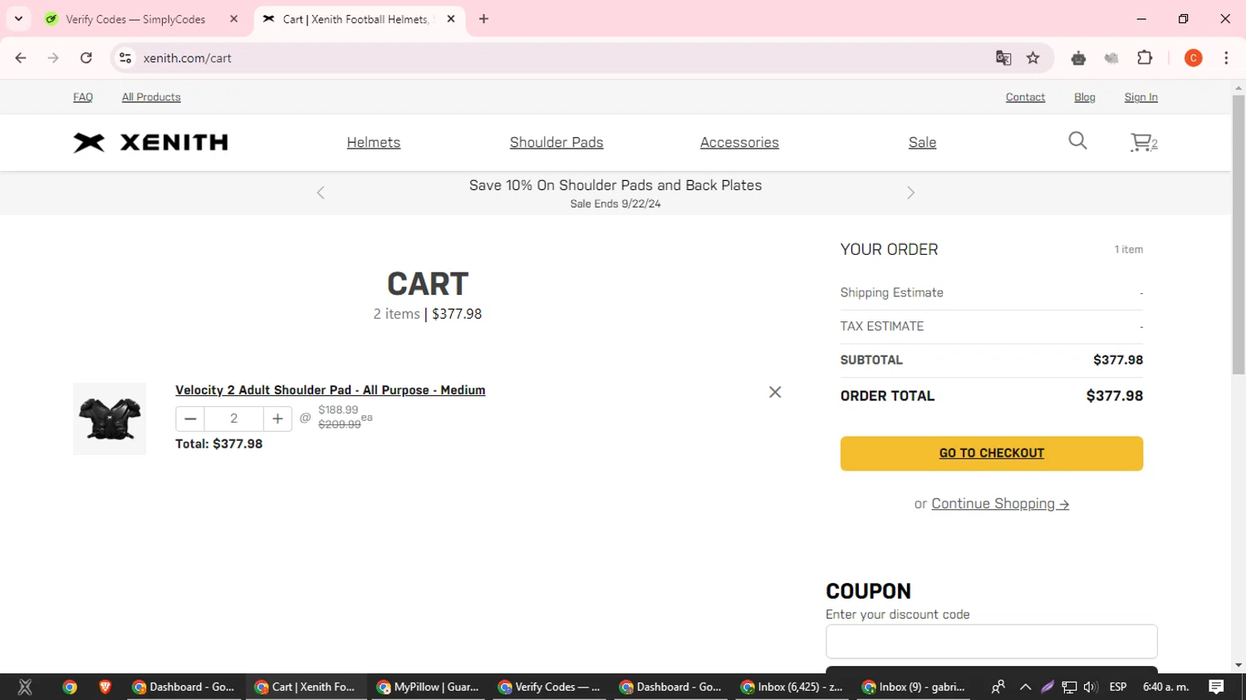Switch to the Verify Codes — SimplyCodes tab
Viewport: 1246px width, 700px height.
click(x=135, y=19)
